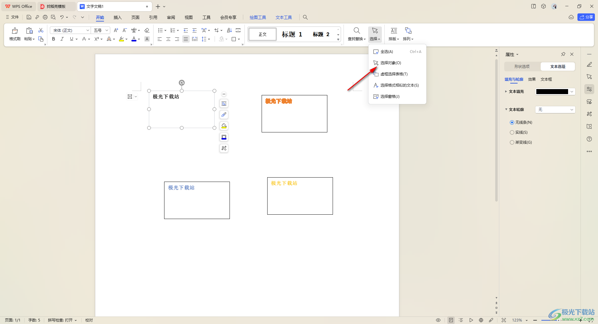Screen dimensions: 598x324
Task: Click the pencil icon in right sidebar
Action: pyautogui.click(x=589, y=64)
